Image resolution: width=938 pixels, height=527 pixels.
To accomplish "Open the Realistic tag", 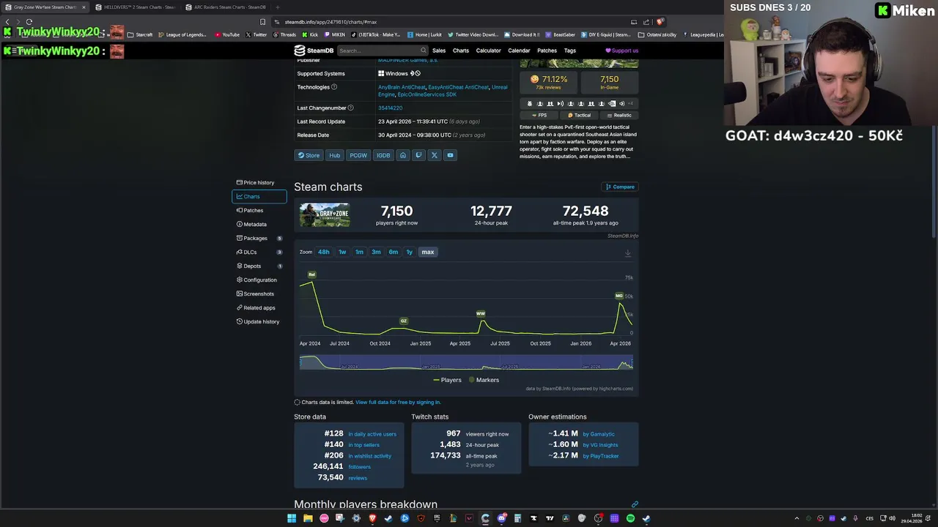I will [x=619, y=115].
